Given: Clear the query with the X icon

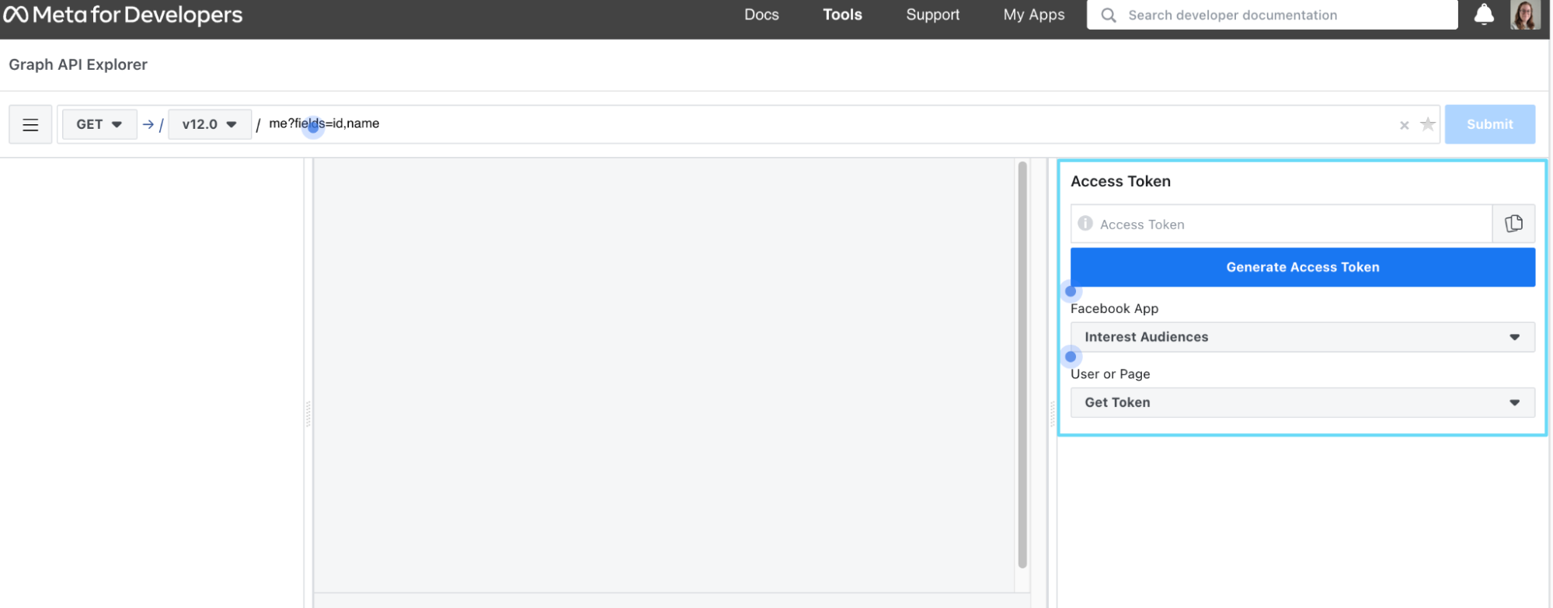Looking at the screenshot, I should (1404, 125).
